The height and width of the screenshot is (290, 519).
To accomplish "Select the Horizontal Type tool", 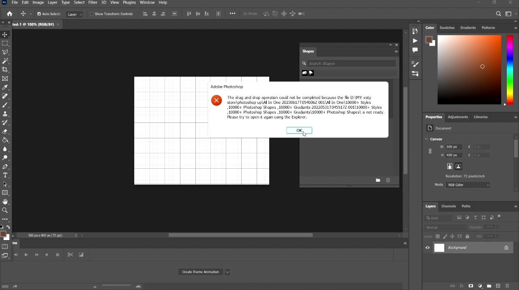I will [5, 175].
